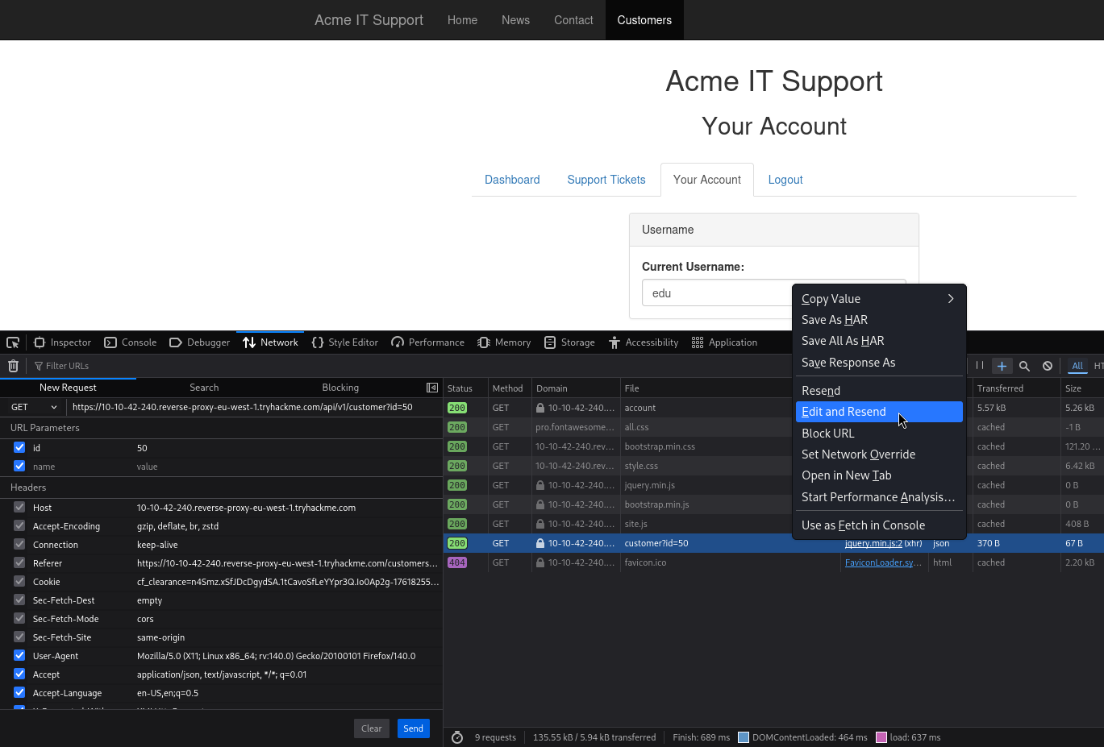This screenshot has height=747, width=1104.
Task: Toggle the new name/value parameter checkbox
Action: (19, 466)
